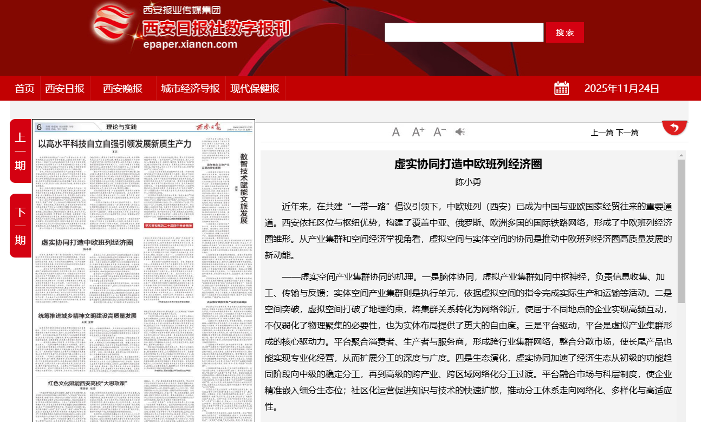Click into the search text field
The width and height of the screenshot is (701, 422).
point(464,32)
